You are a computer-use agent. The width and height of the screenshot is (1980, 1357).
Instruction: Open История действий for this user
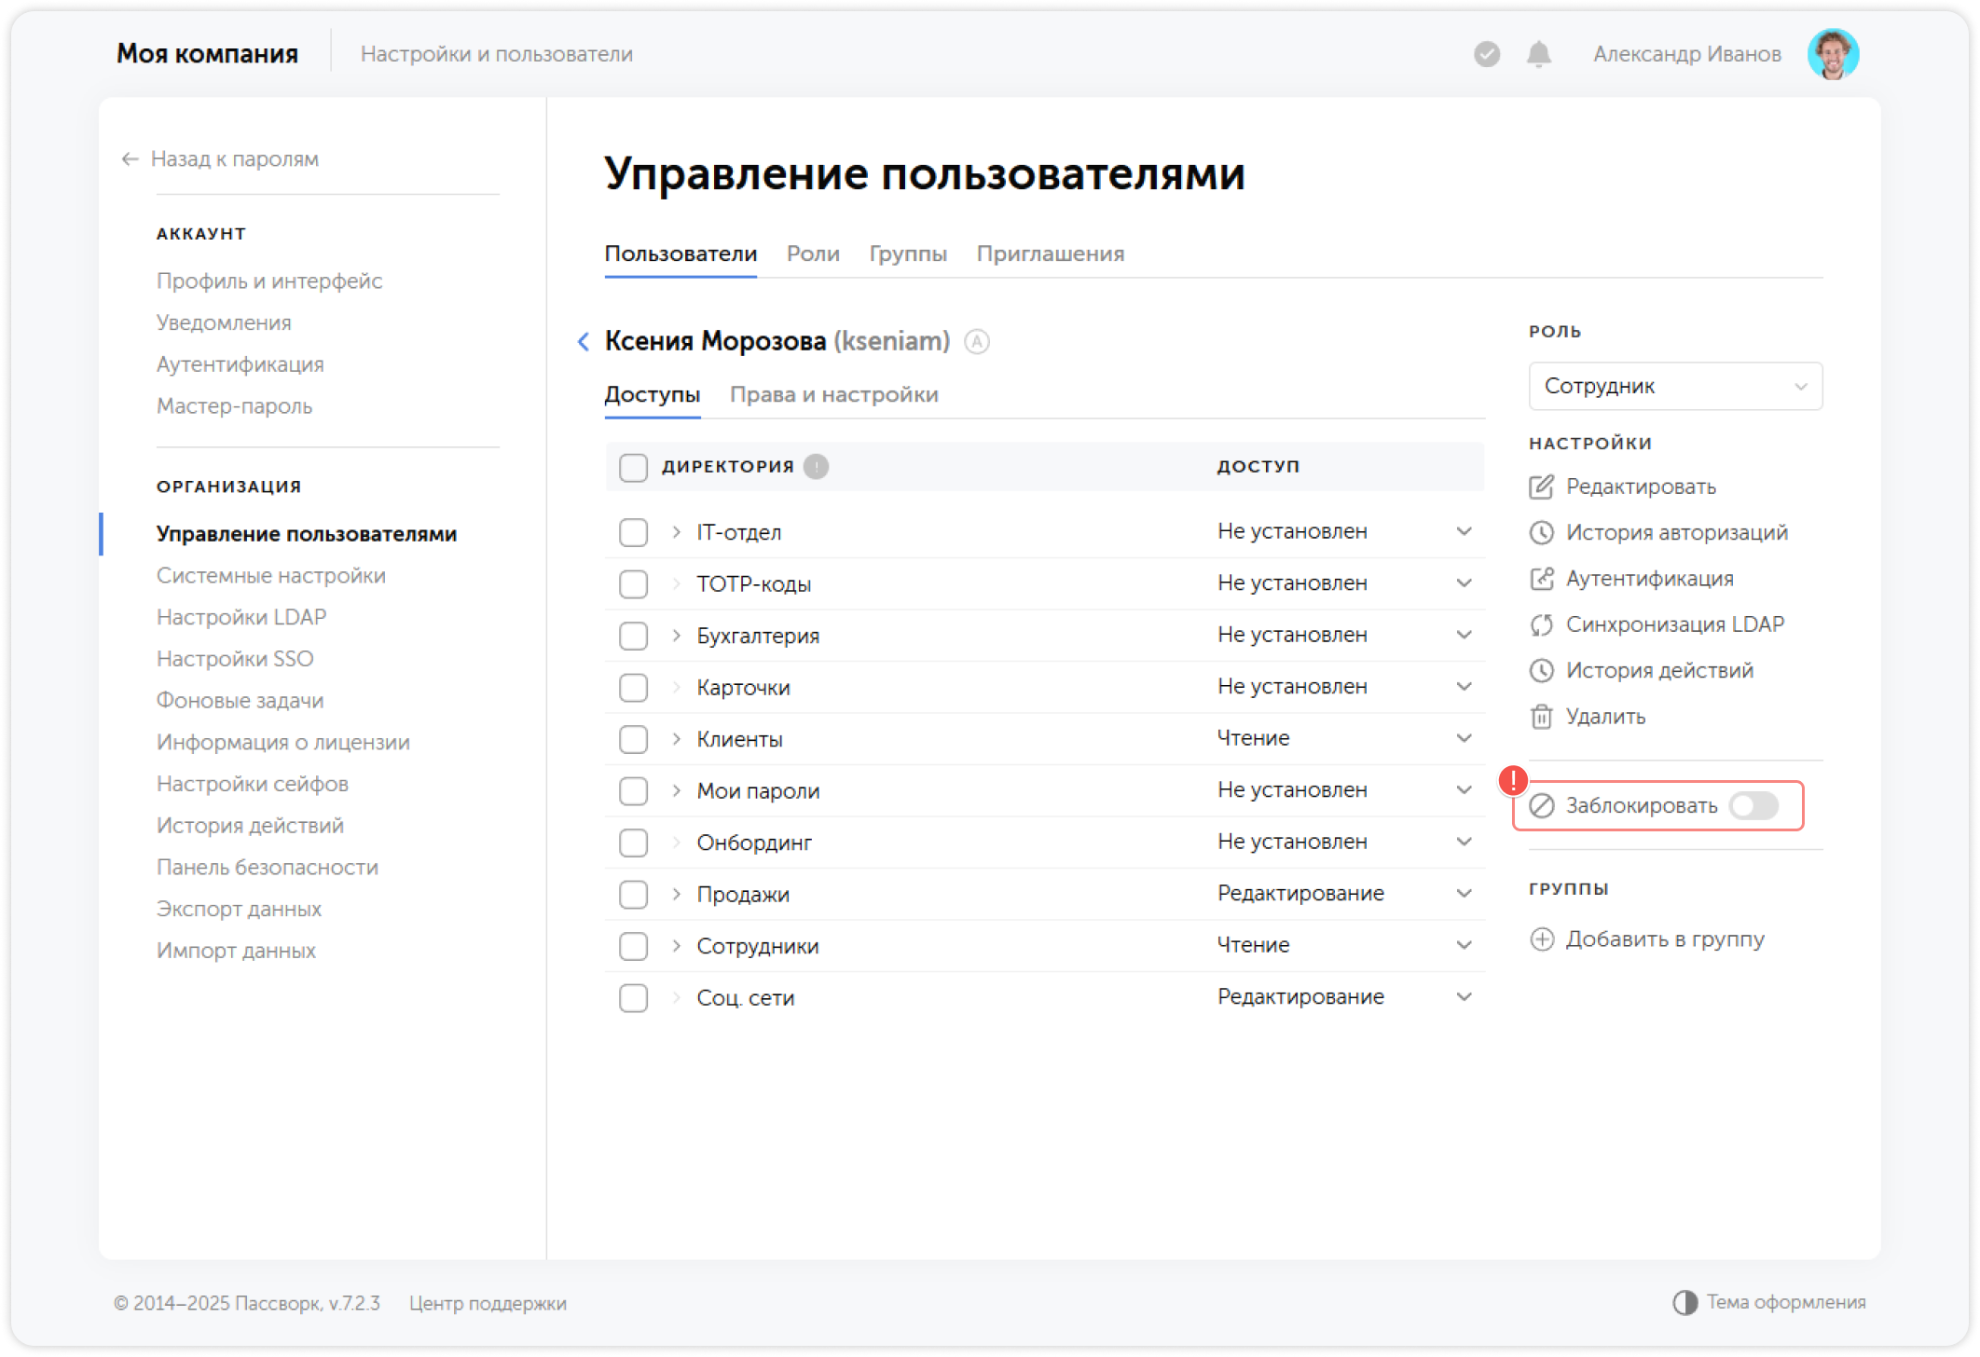[x=1543, y=670]
